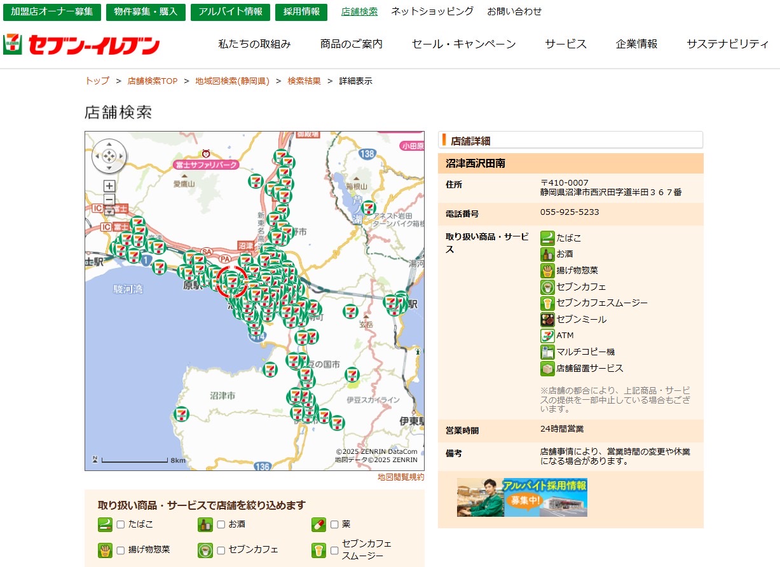Click the 物件募集・購入 button
This screenshot has width=780, height=567.
click(x=146, y=11)
